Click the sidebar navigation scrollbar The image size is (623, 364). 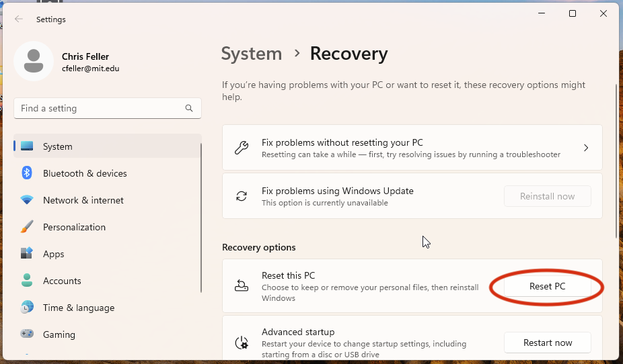(x=201, y=218)
